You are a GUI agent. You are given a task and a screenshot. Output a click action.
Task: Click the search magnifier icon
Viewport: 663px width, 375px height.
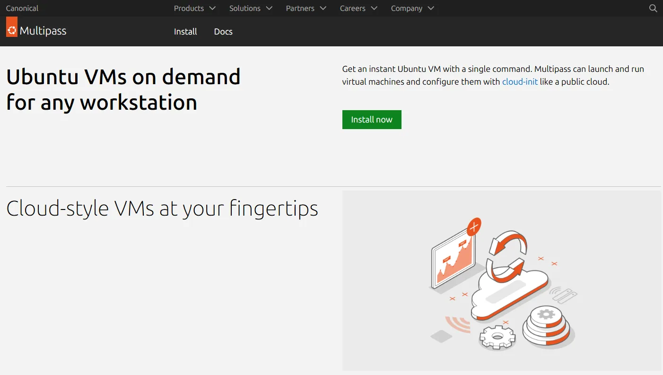653,9
